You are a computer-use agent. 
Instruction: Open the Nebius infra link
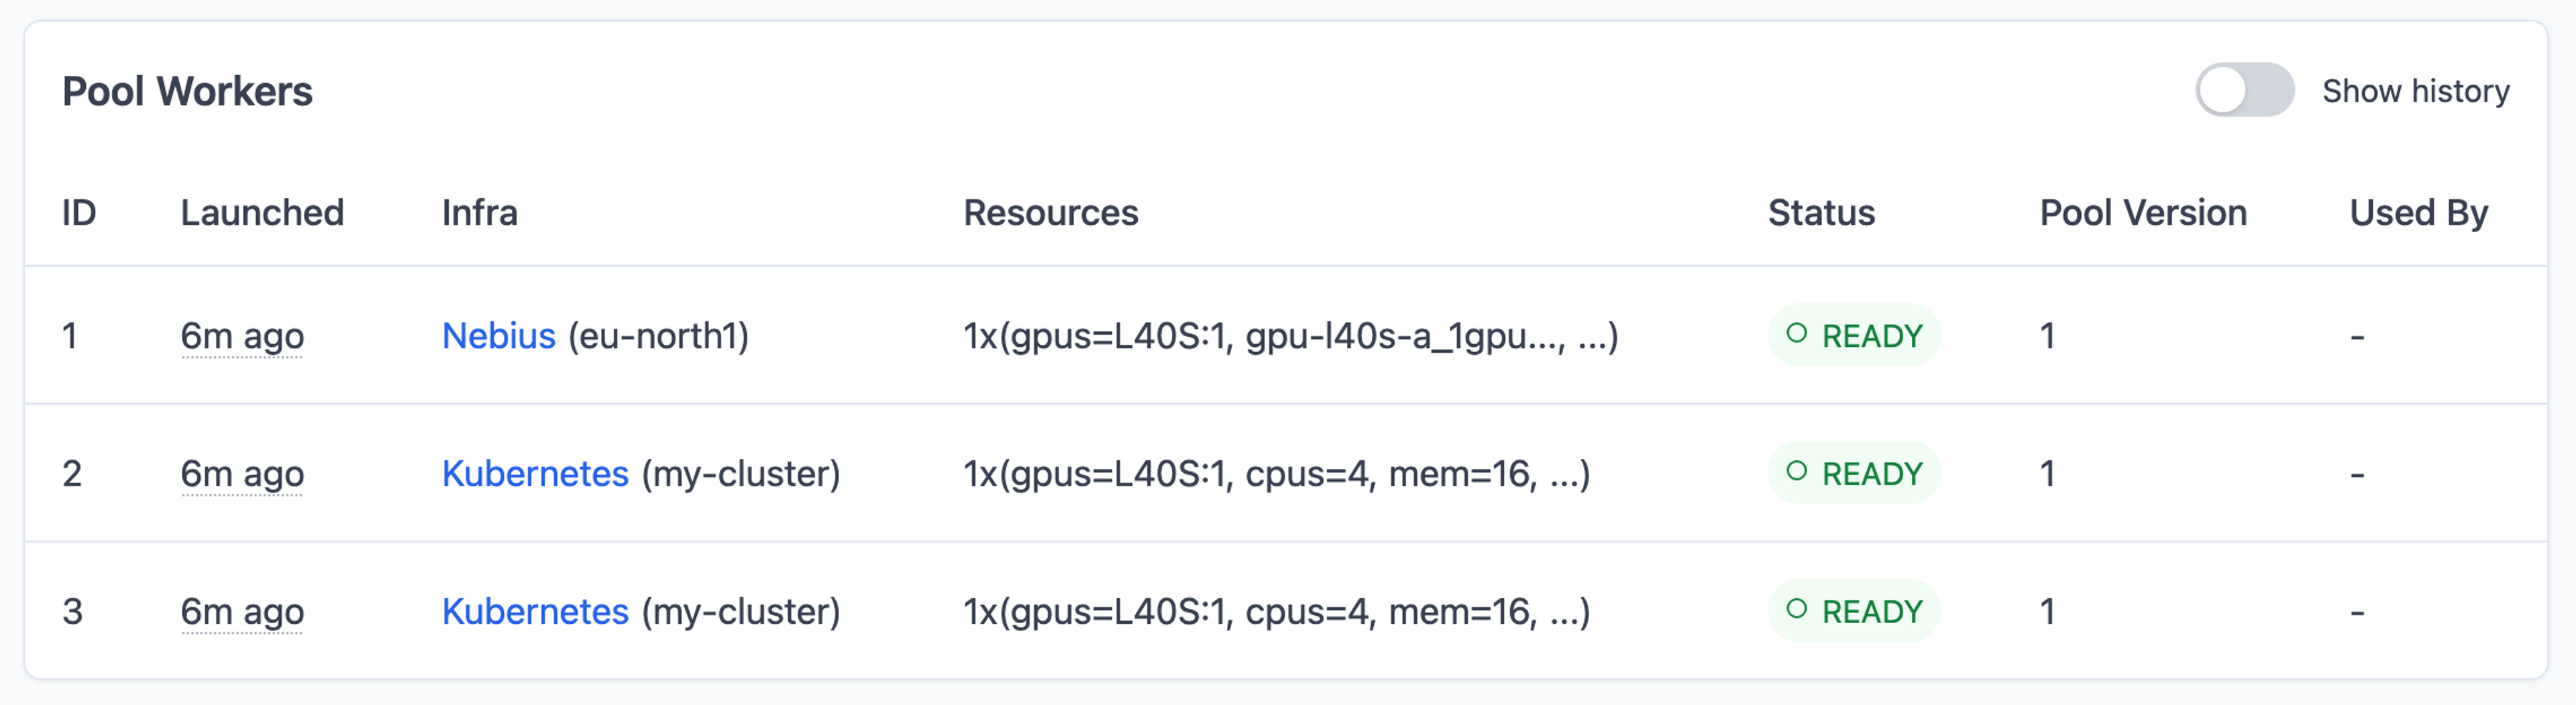(x=498, y=335)
